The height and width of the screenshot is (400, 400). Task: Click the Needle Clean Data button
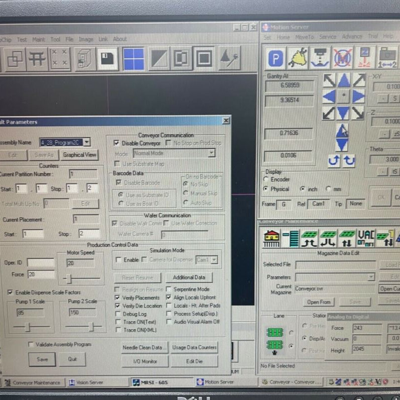click(145, 347)
